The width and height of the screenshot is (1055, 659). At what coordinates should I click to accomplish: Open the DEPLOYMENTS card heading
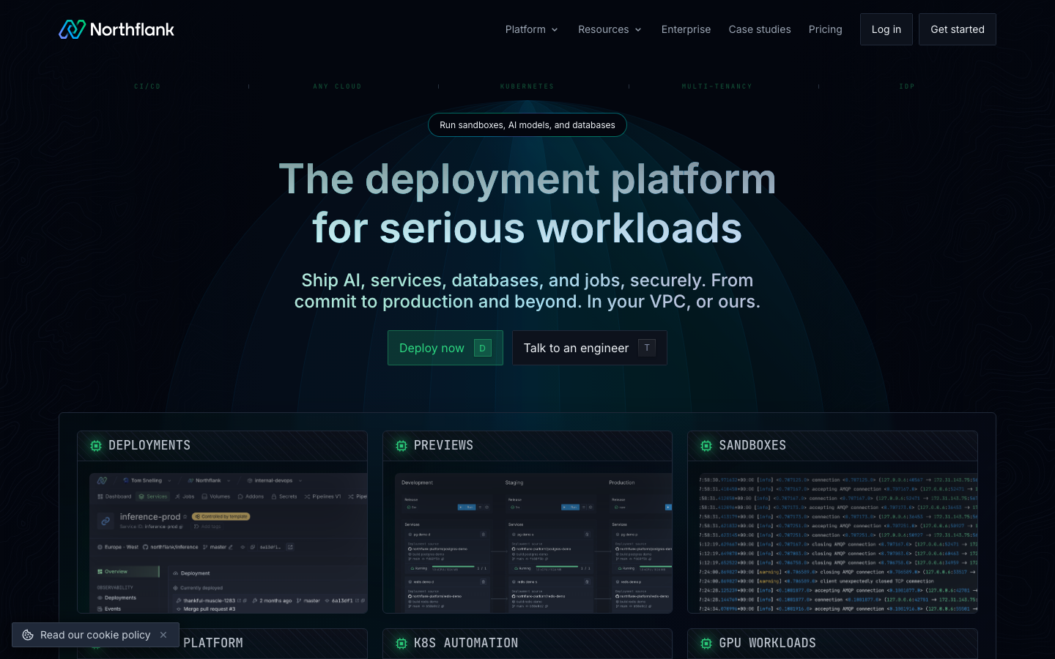(x=149, y=445)
